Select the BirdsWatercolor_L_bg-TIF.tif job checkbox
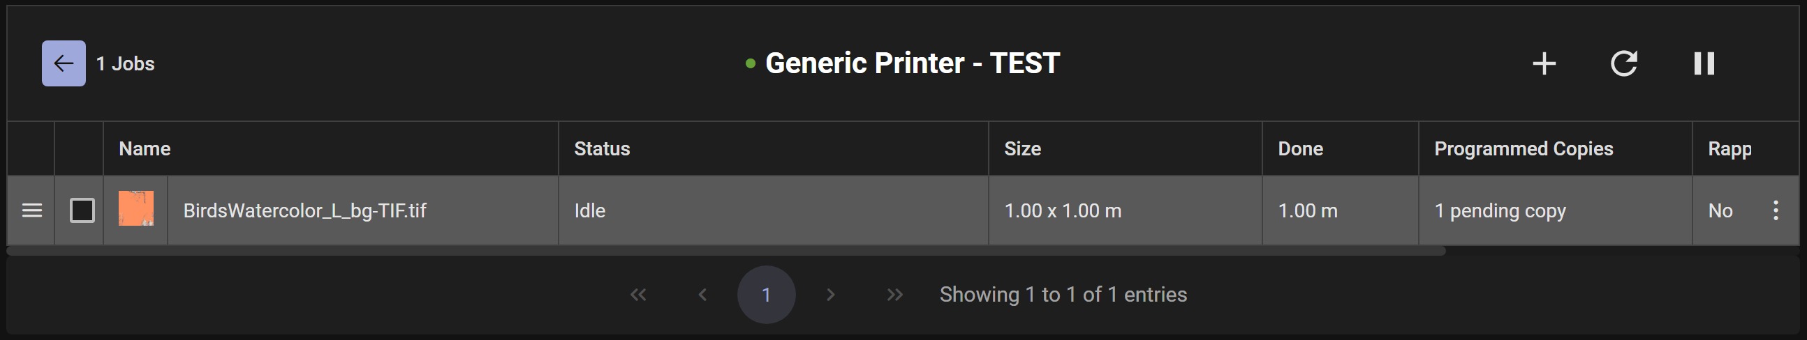 (x=82, y=210)
